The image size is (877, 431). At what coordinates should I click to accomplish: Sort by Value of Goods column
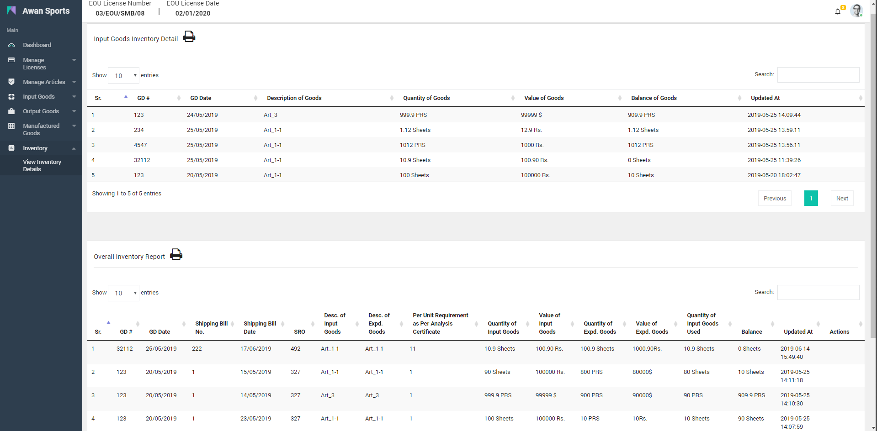tap(571, 98)
